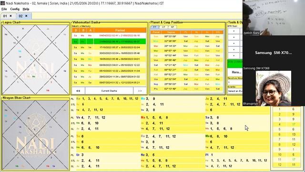Select the Mar row in planet table
This screenshot has height=172, width=305.
[x=187, y=46]
